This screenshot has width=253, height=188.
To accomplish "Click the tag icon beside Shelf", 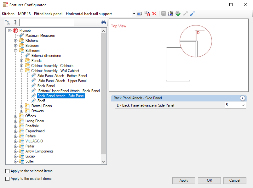I will (33, 101).
